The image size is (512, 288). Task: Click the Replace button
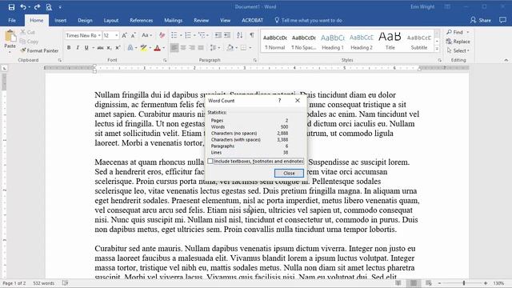click(458, 42)
